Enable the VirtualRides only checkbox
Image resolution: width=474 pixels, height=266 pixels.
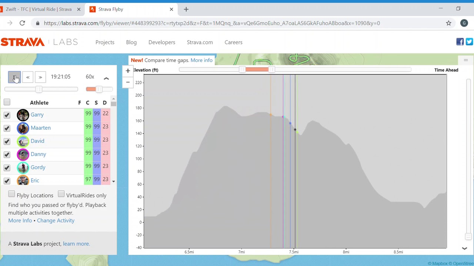click(x=61, y=194)
